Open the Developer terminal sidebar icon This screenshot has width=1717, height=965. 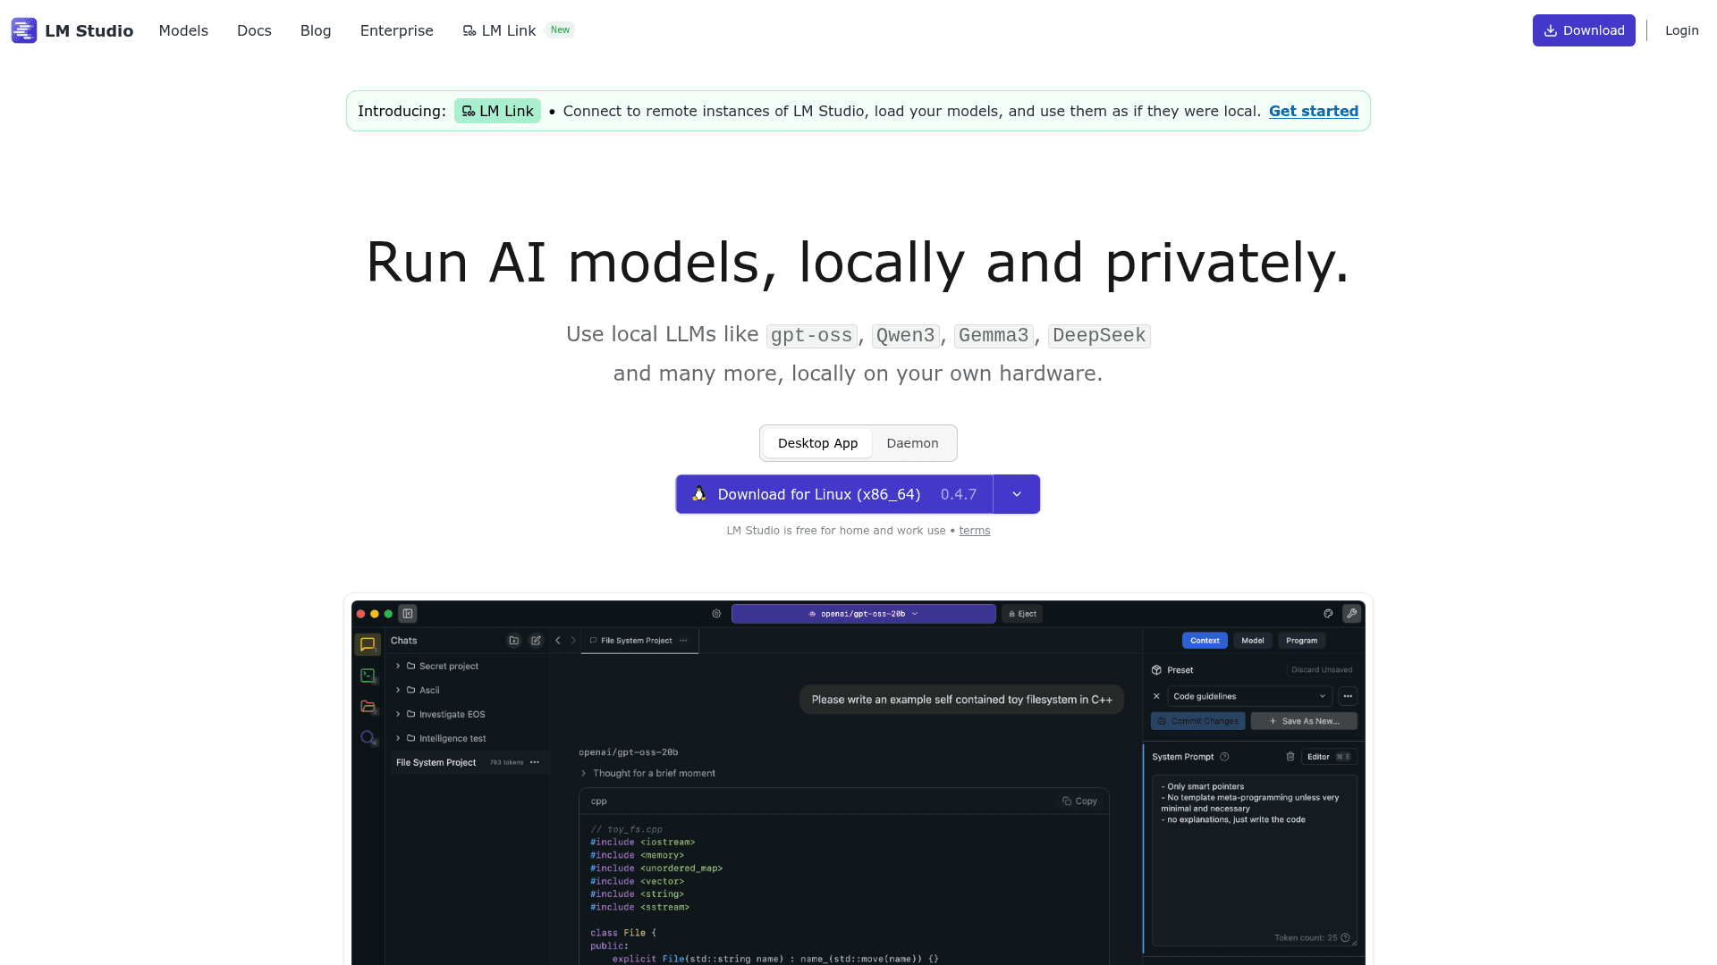point(368,675)
